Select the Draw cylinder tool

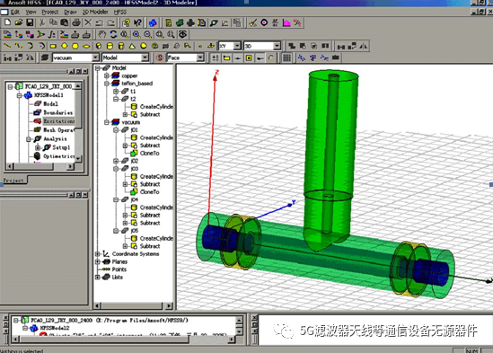point(110,46)
